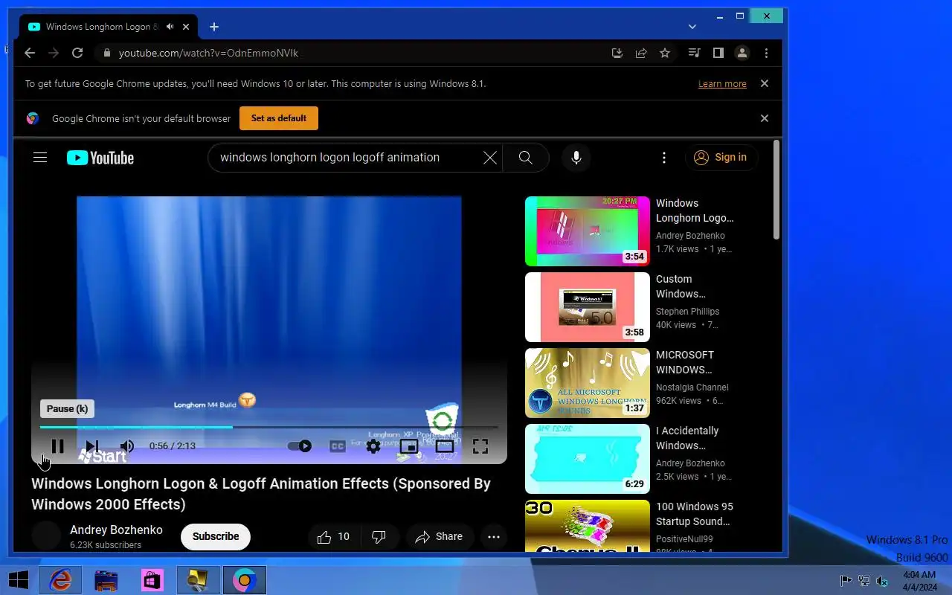Open File Explorer from taskbar

pyautogui.click(x=106, y=580)
